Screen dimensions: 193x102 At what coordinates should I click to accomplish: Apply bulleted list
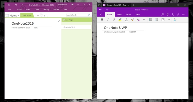tap(151, 20)
